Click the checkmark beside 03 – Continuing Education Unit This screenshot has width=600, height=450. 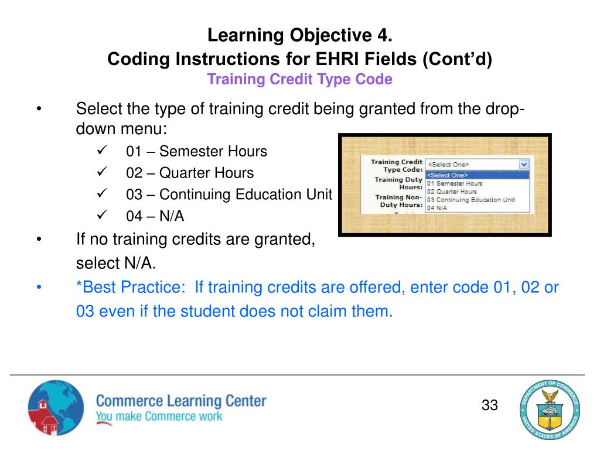100,194
